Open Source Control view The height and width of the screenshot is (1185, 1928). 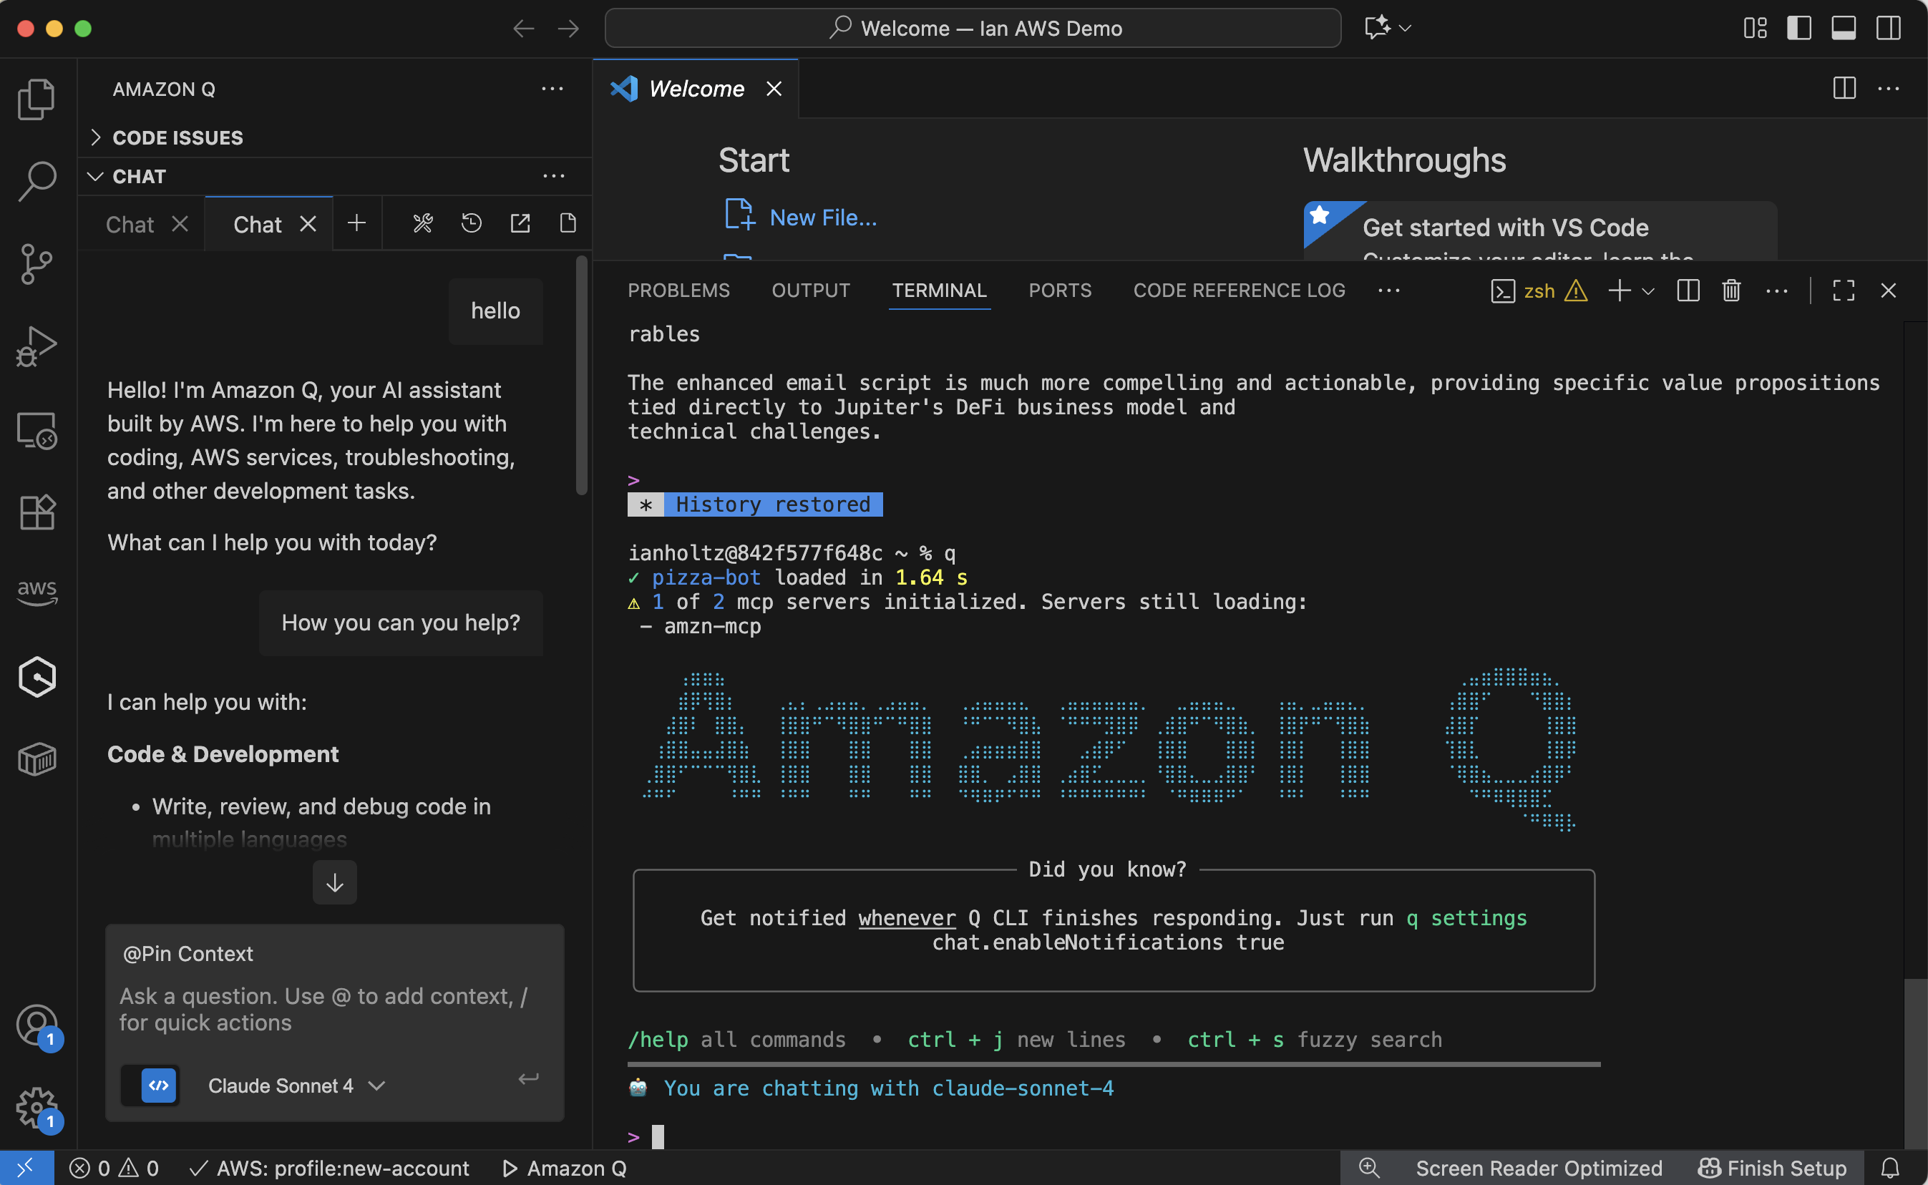click(x=36, y=264)
